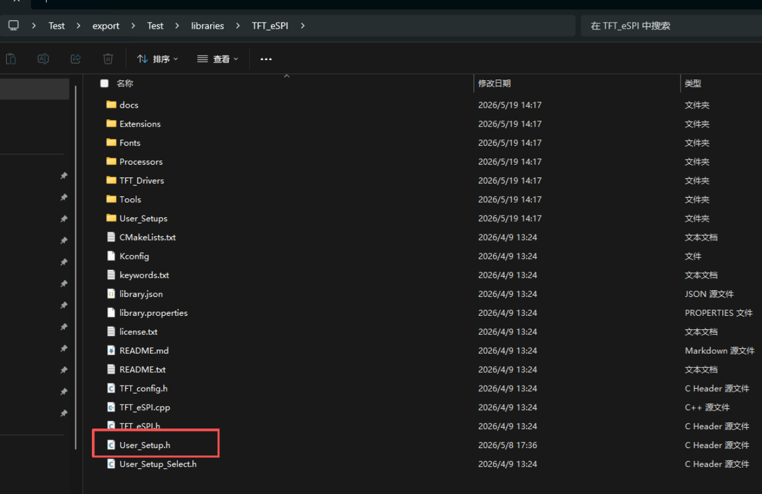Click the CMakeLists.txt file icon
Viewport: 762px width, 494px height.
point(111,237)
